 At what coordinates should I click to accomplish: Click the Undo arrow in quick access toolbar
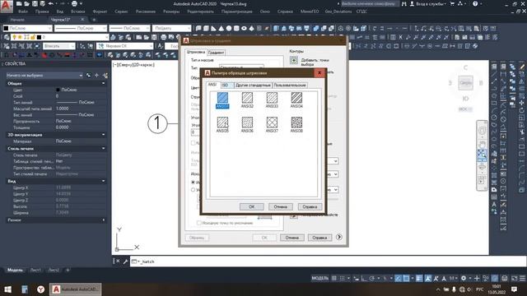click(51, 3)
